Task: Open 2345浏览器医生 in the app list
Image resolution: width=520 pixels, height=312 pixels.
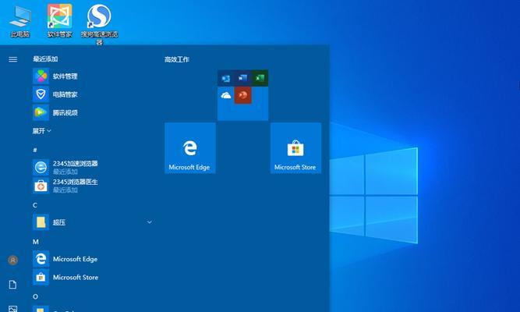Action: [93, 186]
